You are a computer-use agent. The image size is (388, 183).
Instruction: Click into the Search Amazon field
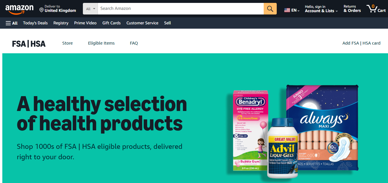(x=181, y=9)
